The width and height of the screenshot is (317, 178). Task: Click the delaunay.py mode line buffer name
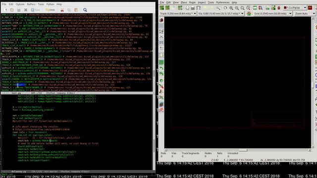19,172
